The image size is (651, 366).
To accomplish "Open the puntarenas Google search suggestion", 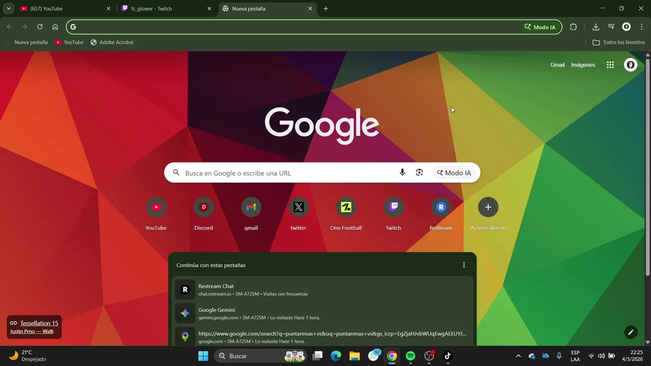I will click(x=322, y=337).
